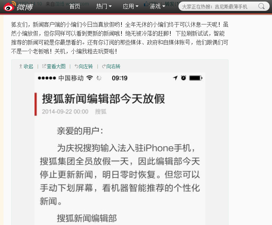Go to 首页 in the nav bar
Image resolution: width=272 pixels, height=225 pixels.
pos(75,7)
